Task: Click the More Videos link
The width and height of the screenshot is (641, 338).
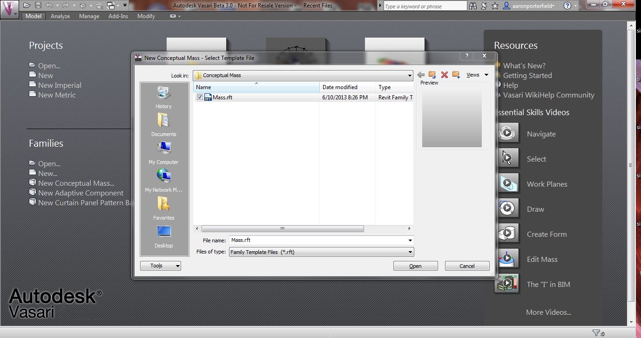Action: point(548,312)
